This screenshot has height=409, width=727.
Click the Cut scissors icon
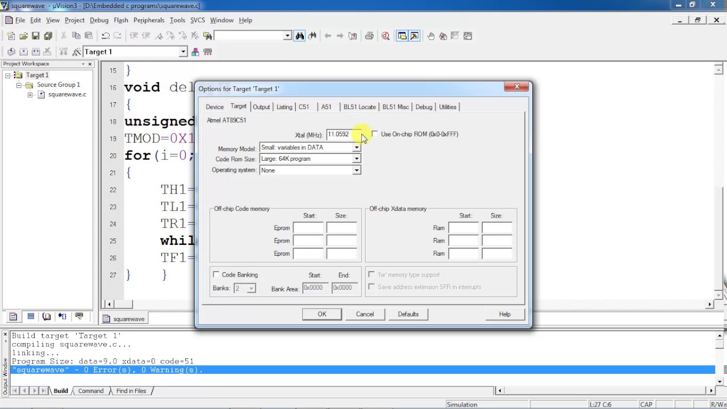tap(64, 36)
